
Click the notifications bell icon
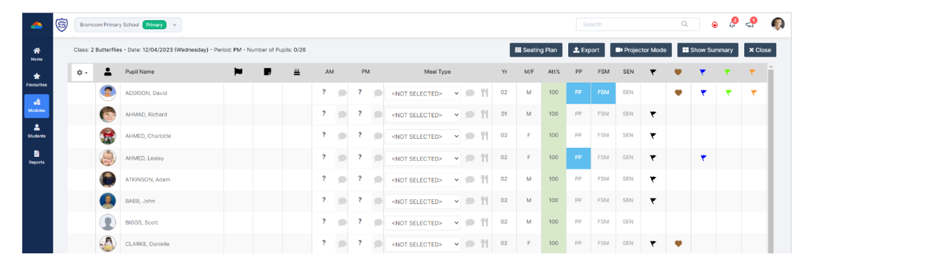[x=732, y=24]
